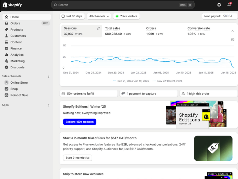This screenshot has height=179, width=238.
Task: Click Explore 150+ updates button
Action: 80,122
